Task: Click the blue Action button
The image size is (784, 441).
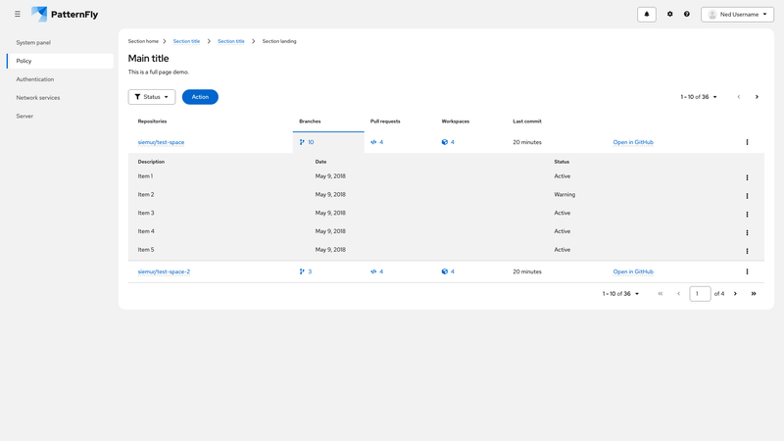Action: 200,97
